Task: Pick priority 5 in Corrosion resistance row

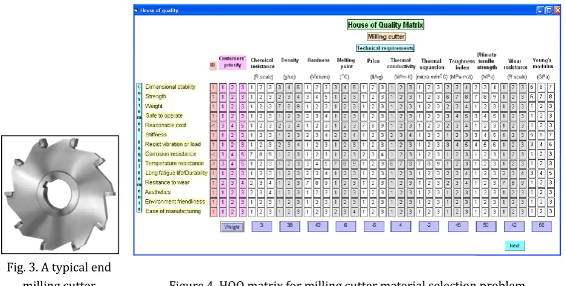Action: (242, 154)
